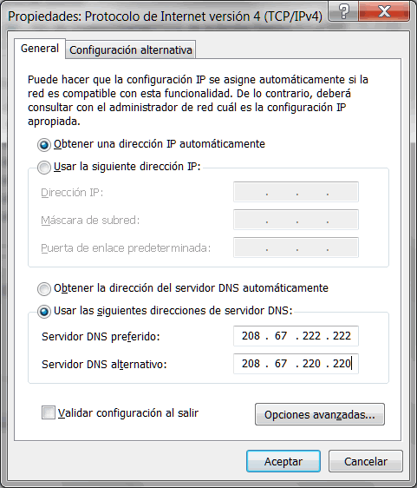Click the Servidor DNS alternativo address field
Screen dimensions: 417x488
[296, 364]
